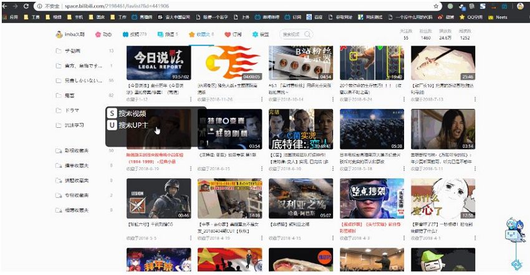Open the Neets bookmark
530x275 pixels.
pos(498,17)
